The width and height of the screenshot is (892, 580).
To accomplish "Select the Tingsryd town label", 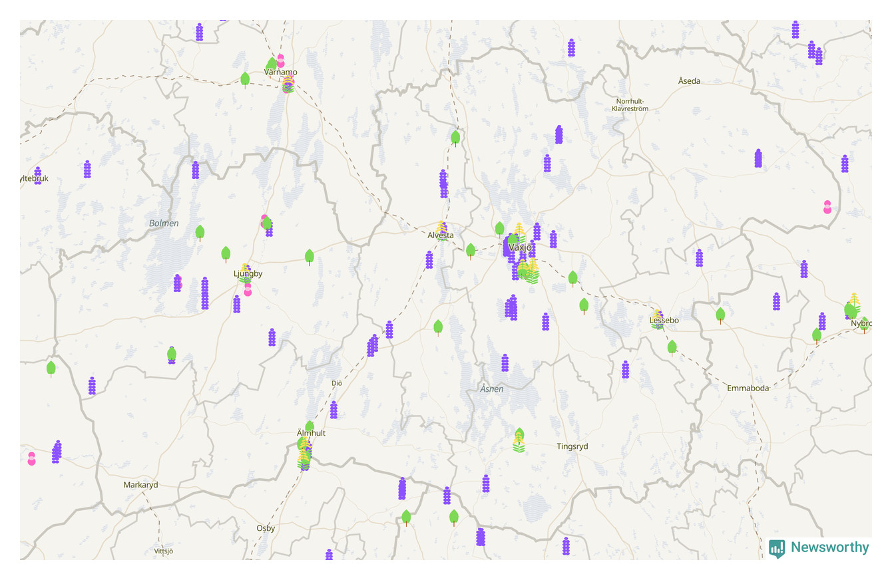I will tap(572, 446).
